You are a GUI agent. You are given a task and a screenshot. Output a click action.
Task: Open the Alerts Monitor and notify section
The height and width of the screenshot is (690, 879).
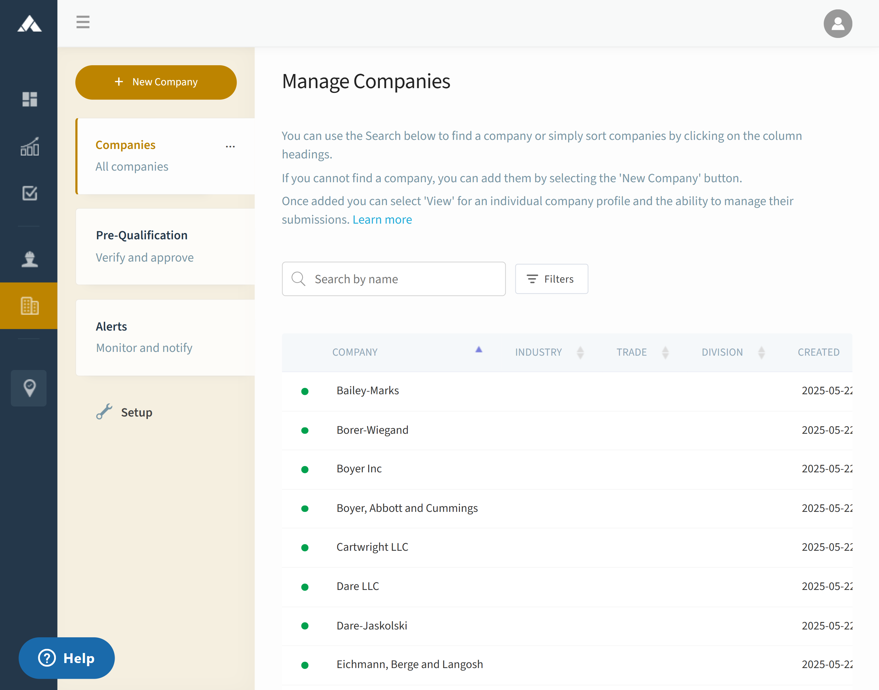(165, 337)
